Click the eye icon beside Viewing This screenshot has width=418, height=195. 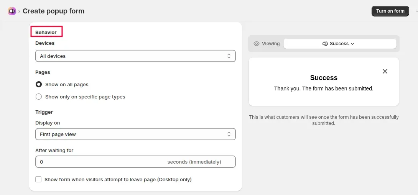257,44
